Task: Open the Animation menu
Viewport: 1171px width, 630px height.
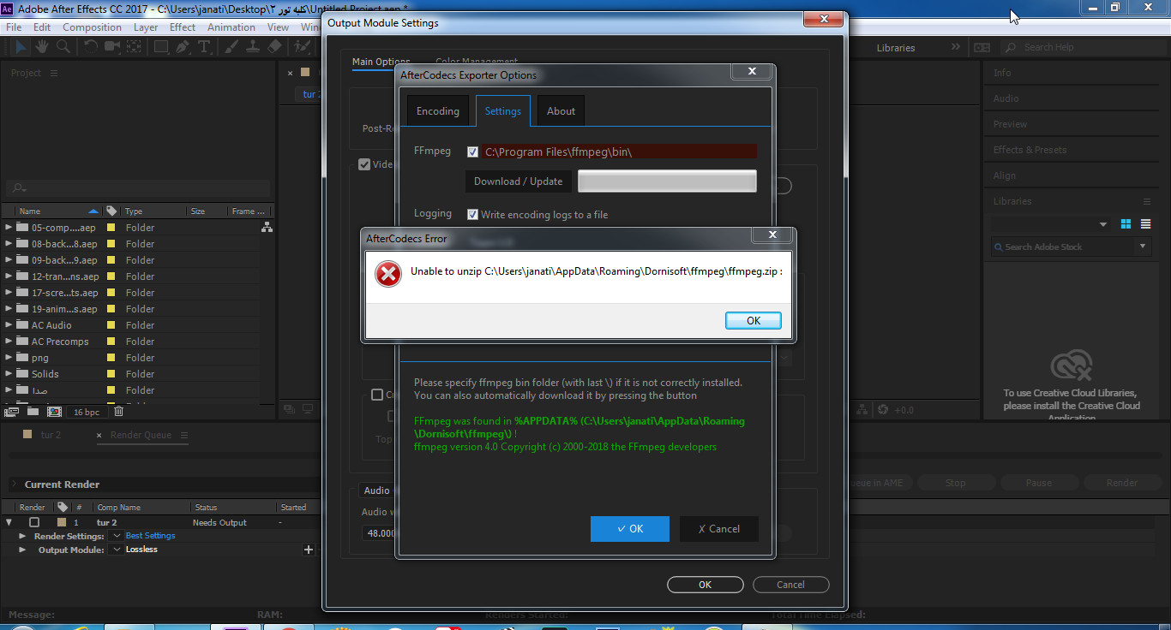Action: click(x=231, y=27)
